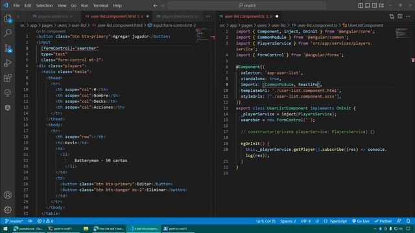415x233 pixels.
Task: Switch to the player.interface.ts tab
Action: coord(177,16)
